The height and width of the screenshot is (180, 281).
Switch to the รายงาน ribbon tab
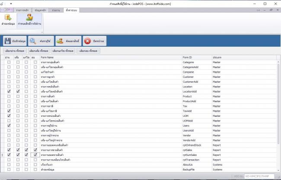[56, 10]
